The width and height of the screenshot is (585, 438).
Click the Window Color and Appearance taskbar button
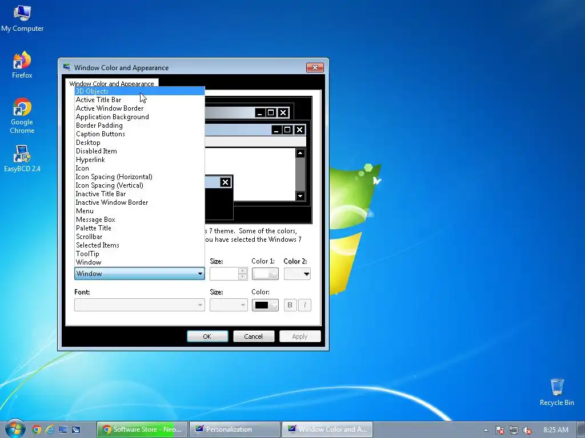click(x=327, y=429)
